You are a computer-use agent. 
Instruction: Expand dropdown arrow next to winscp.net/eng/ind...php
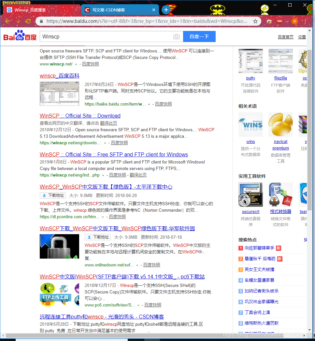(103, 175)
